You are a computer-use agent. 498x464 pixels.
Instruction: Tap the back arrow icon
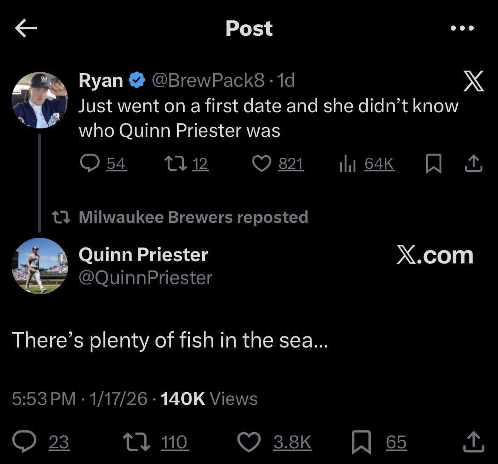26,28
